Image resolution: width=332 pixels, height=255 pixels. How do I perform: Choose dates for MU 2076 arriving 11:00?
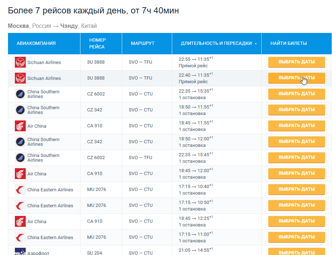click(296, 237)
